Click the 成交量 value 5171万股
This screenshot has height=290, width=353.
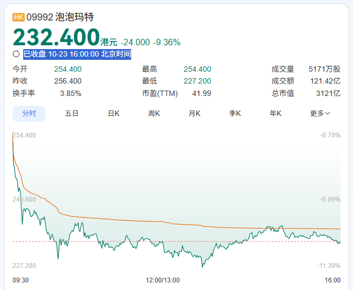point(324,69)
